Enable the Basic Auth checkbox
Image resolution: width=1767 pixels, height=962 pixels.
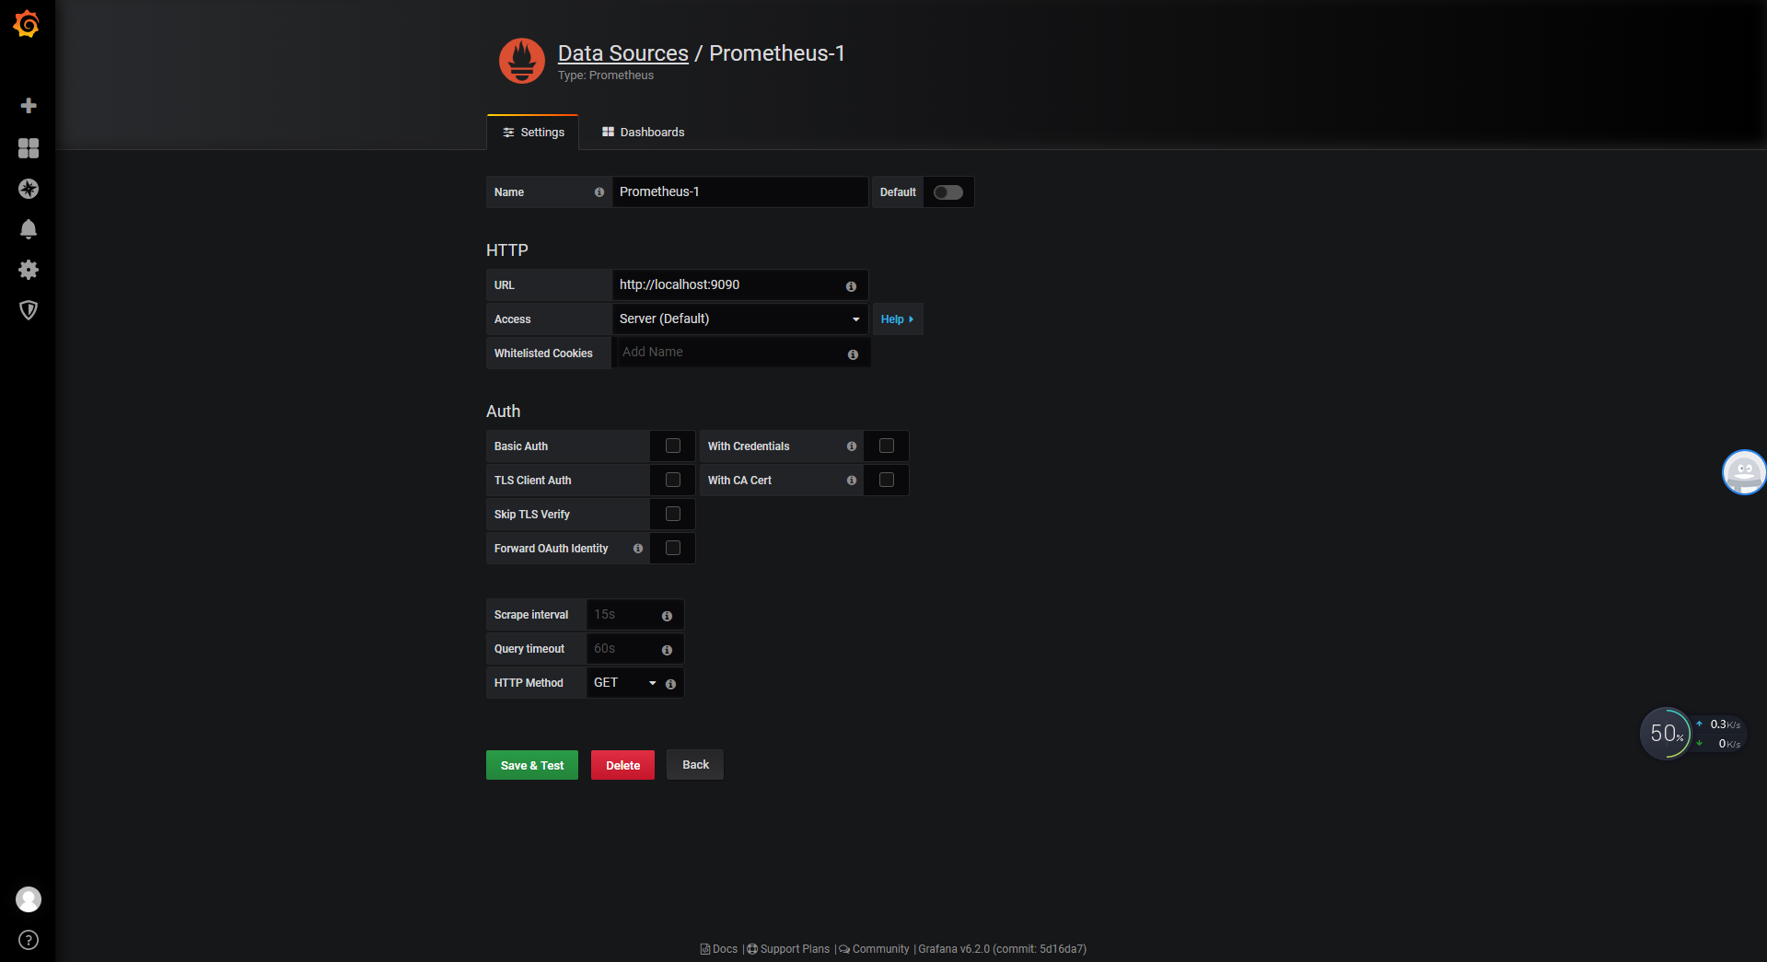[x=673, y=446]
